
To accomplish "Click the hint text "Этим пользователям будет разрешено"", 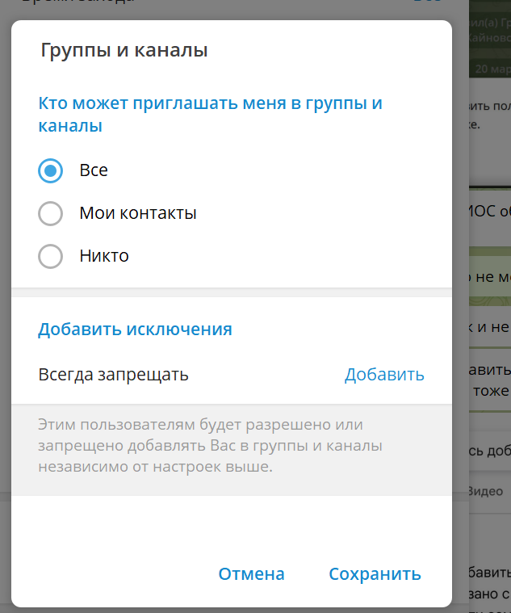I will pos(200,425).
